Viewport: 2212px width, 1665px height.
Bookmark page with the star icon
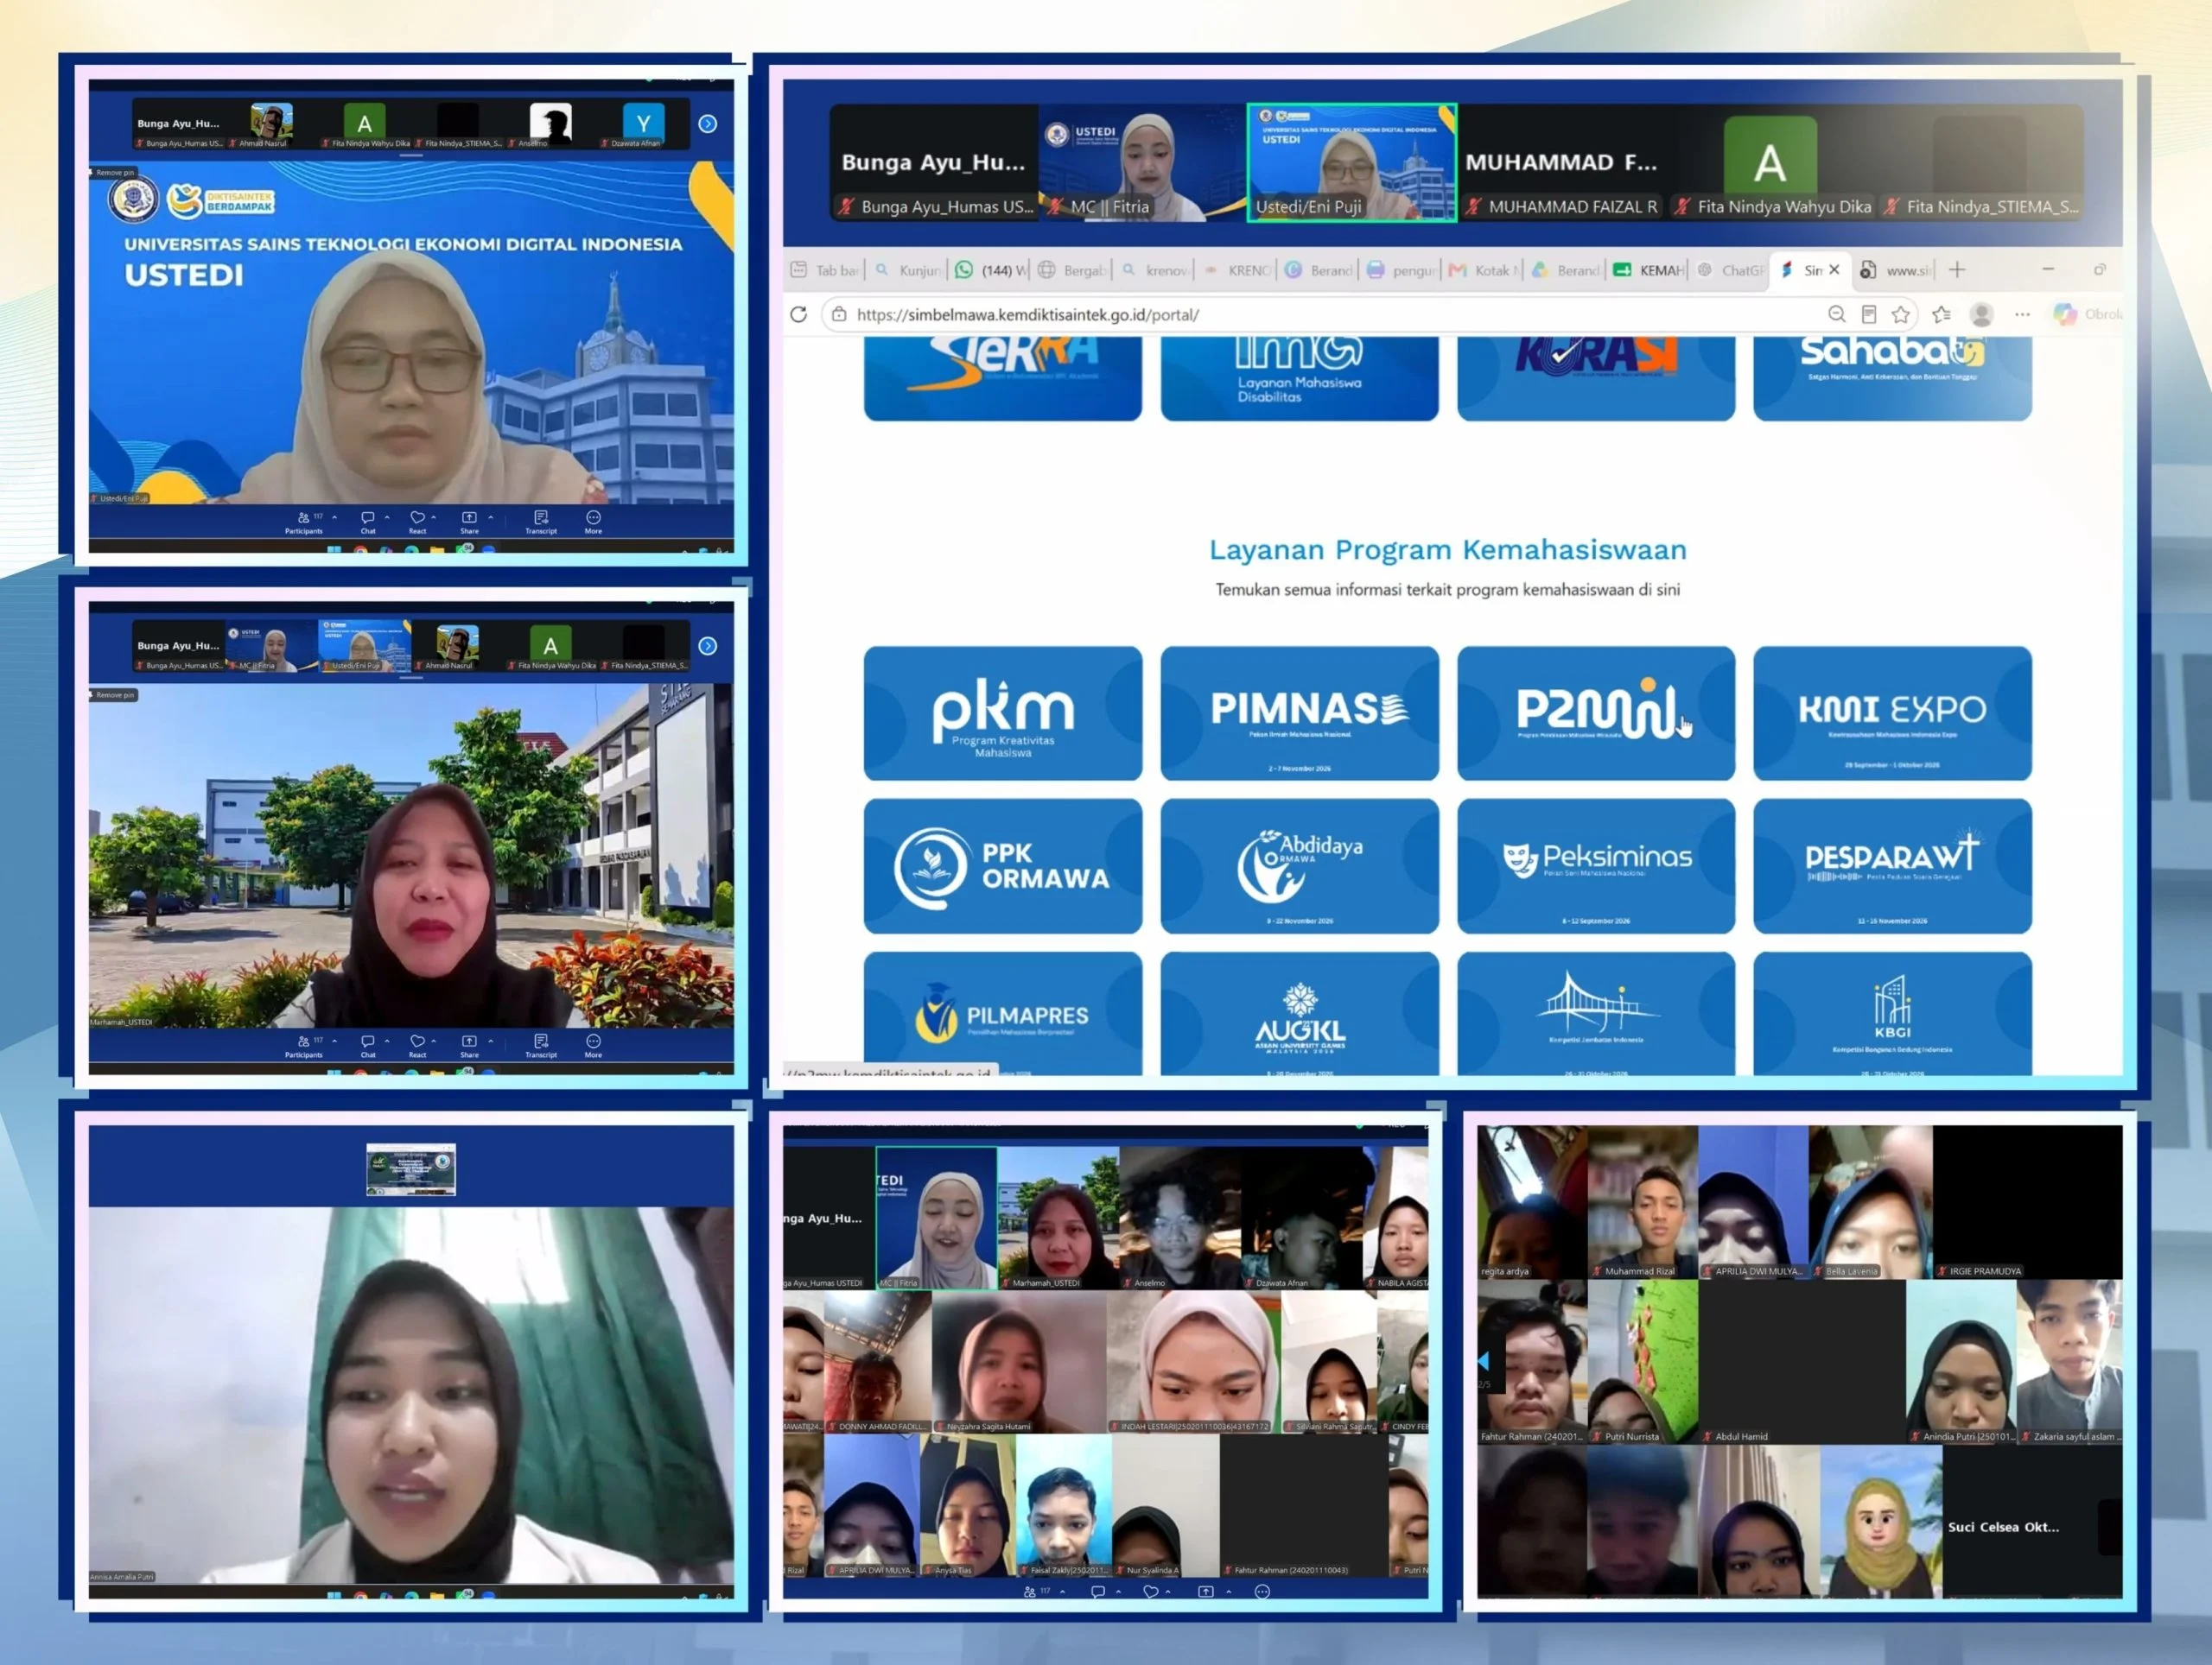pyautogui.click(x=1900, y=315)
